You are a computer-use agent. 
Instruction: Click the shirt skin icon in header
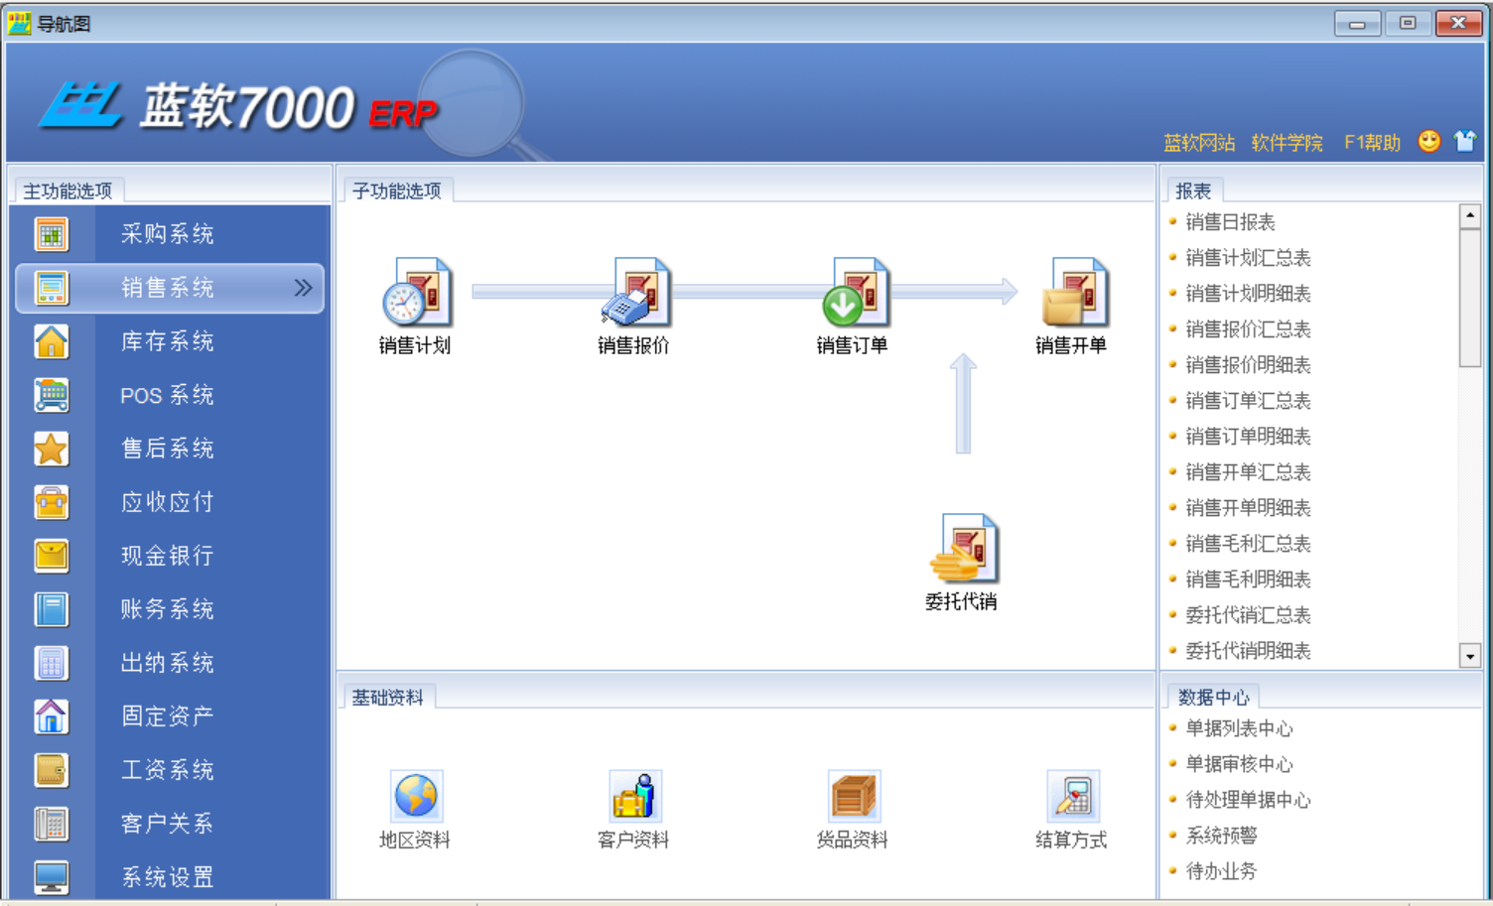tap(1464, 141)
